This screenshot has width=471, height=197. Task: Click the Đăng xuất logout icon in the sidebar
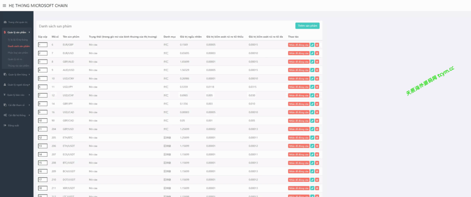(x=5, y=126)
